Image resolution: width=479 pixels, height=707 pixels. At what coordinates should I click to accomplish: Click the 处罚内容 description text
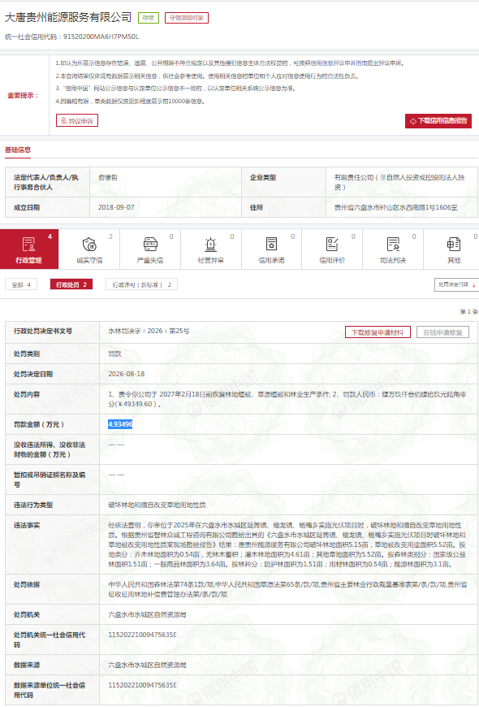pos(287,400)
